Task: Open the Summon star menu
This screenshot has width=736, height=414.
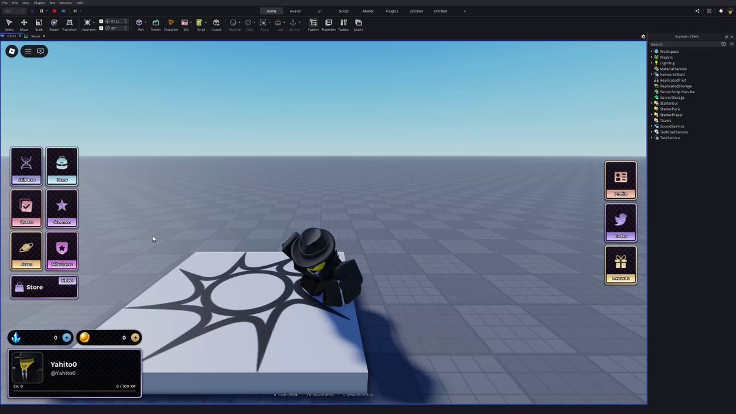Action: (62, 209)
